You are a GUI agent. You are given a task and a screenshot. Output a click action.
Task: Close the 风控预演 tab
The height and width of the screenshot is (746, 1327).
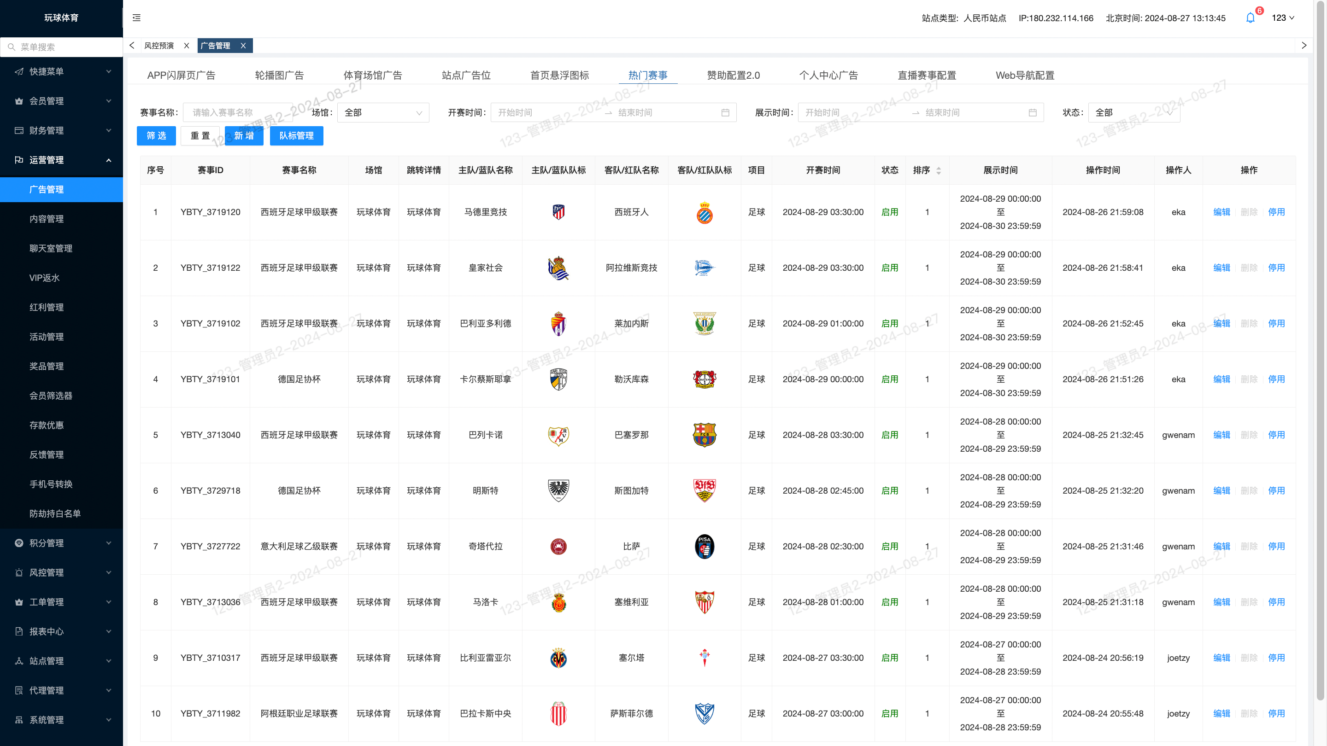tap(187, 46)
